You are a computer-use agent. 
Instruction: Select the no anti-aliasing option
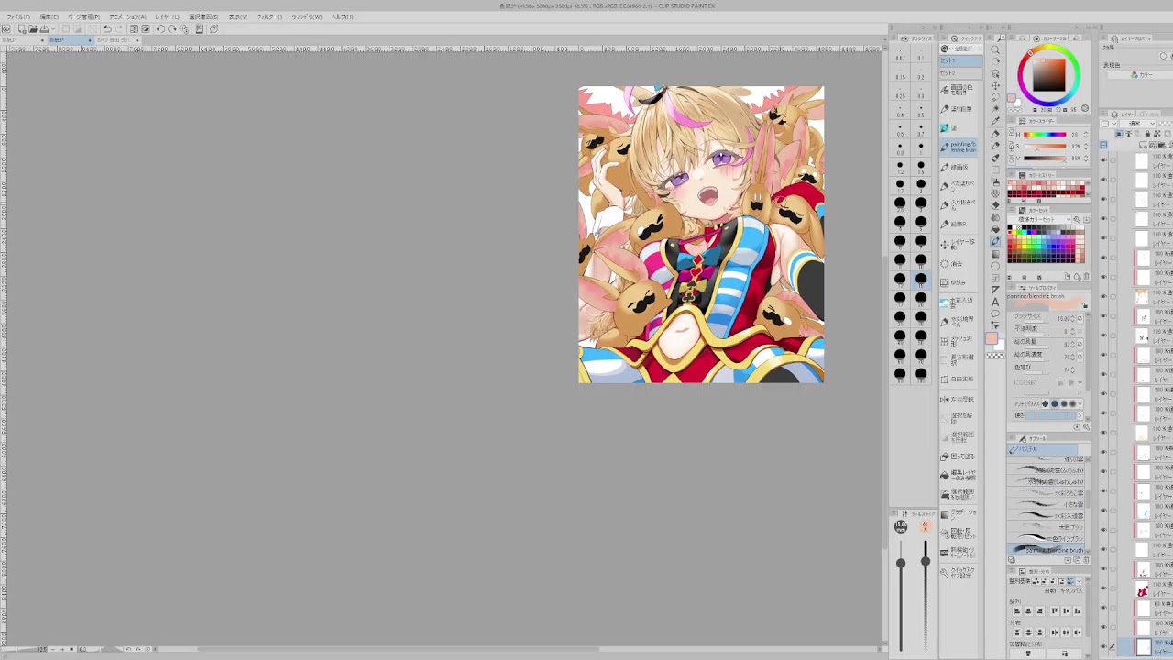(1046, 403)
